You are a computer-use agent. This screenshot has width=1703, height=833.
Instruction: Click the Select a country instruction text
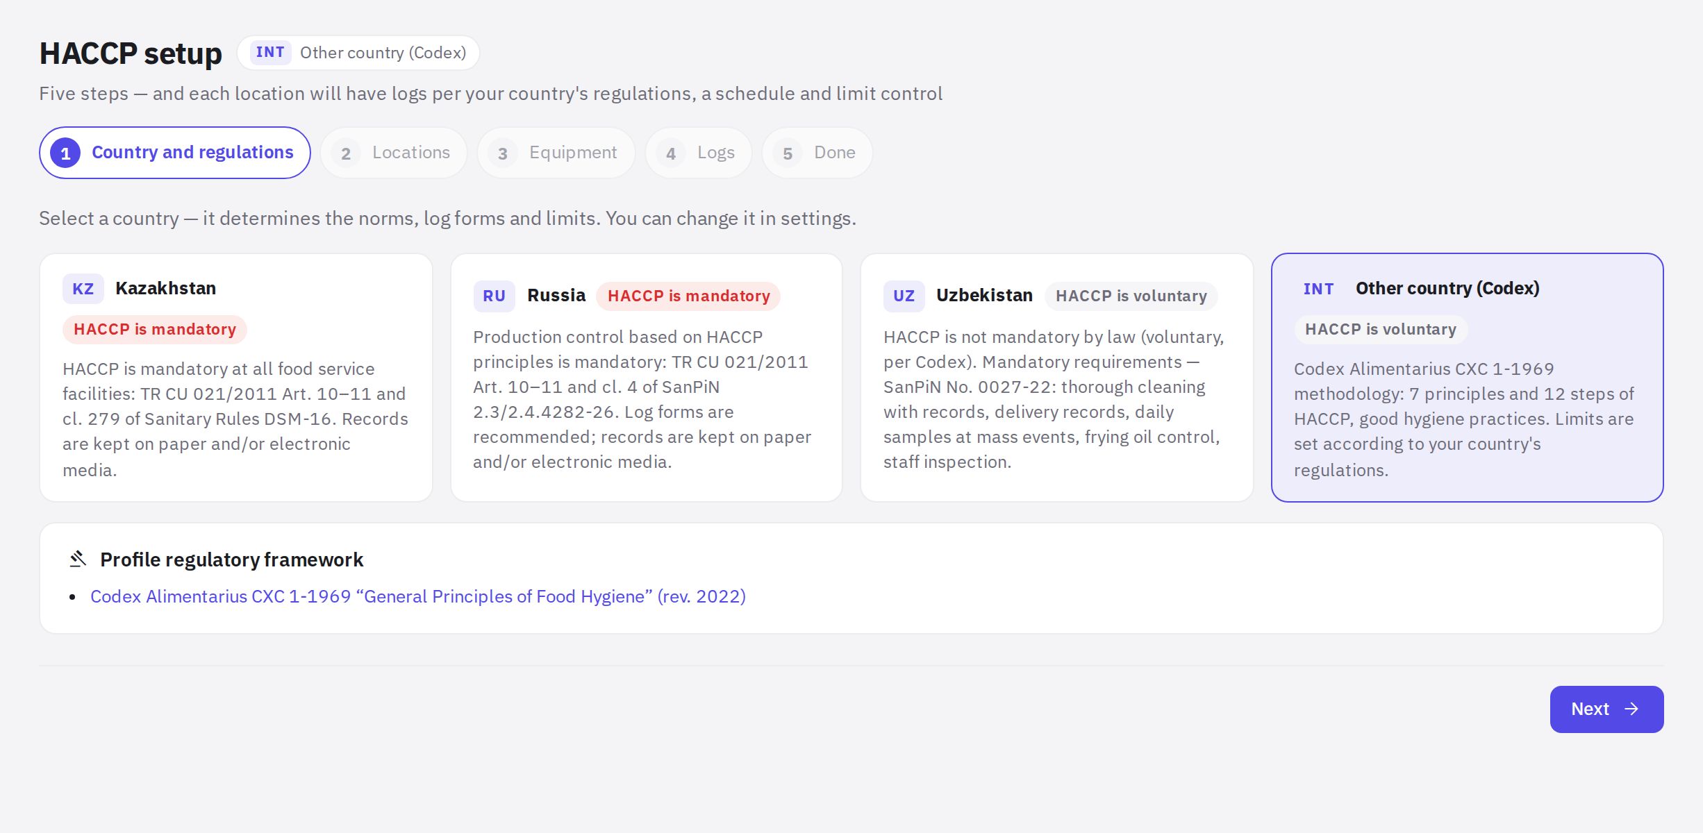pyautogui.click(x=447, y=219)
